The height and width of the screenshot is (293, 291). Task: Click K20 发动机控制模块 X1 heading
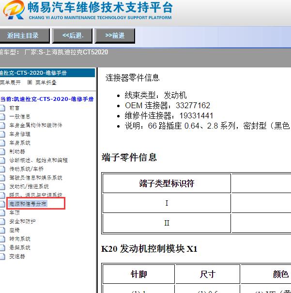[x=149, y=249]
